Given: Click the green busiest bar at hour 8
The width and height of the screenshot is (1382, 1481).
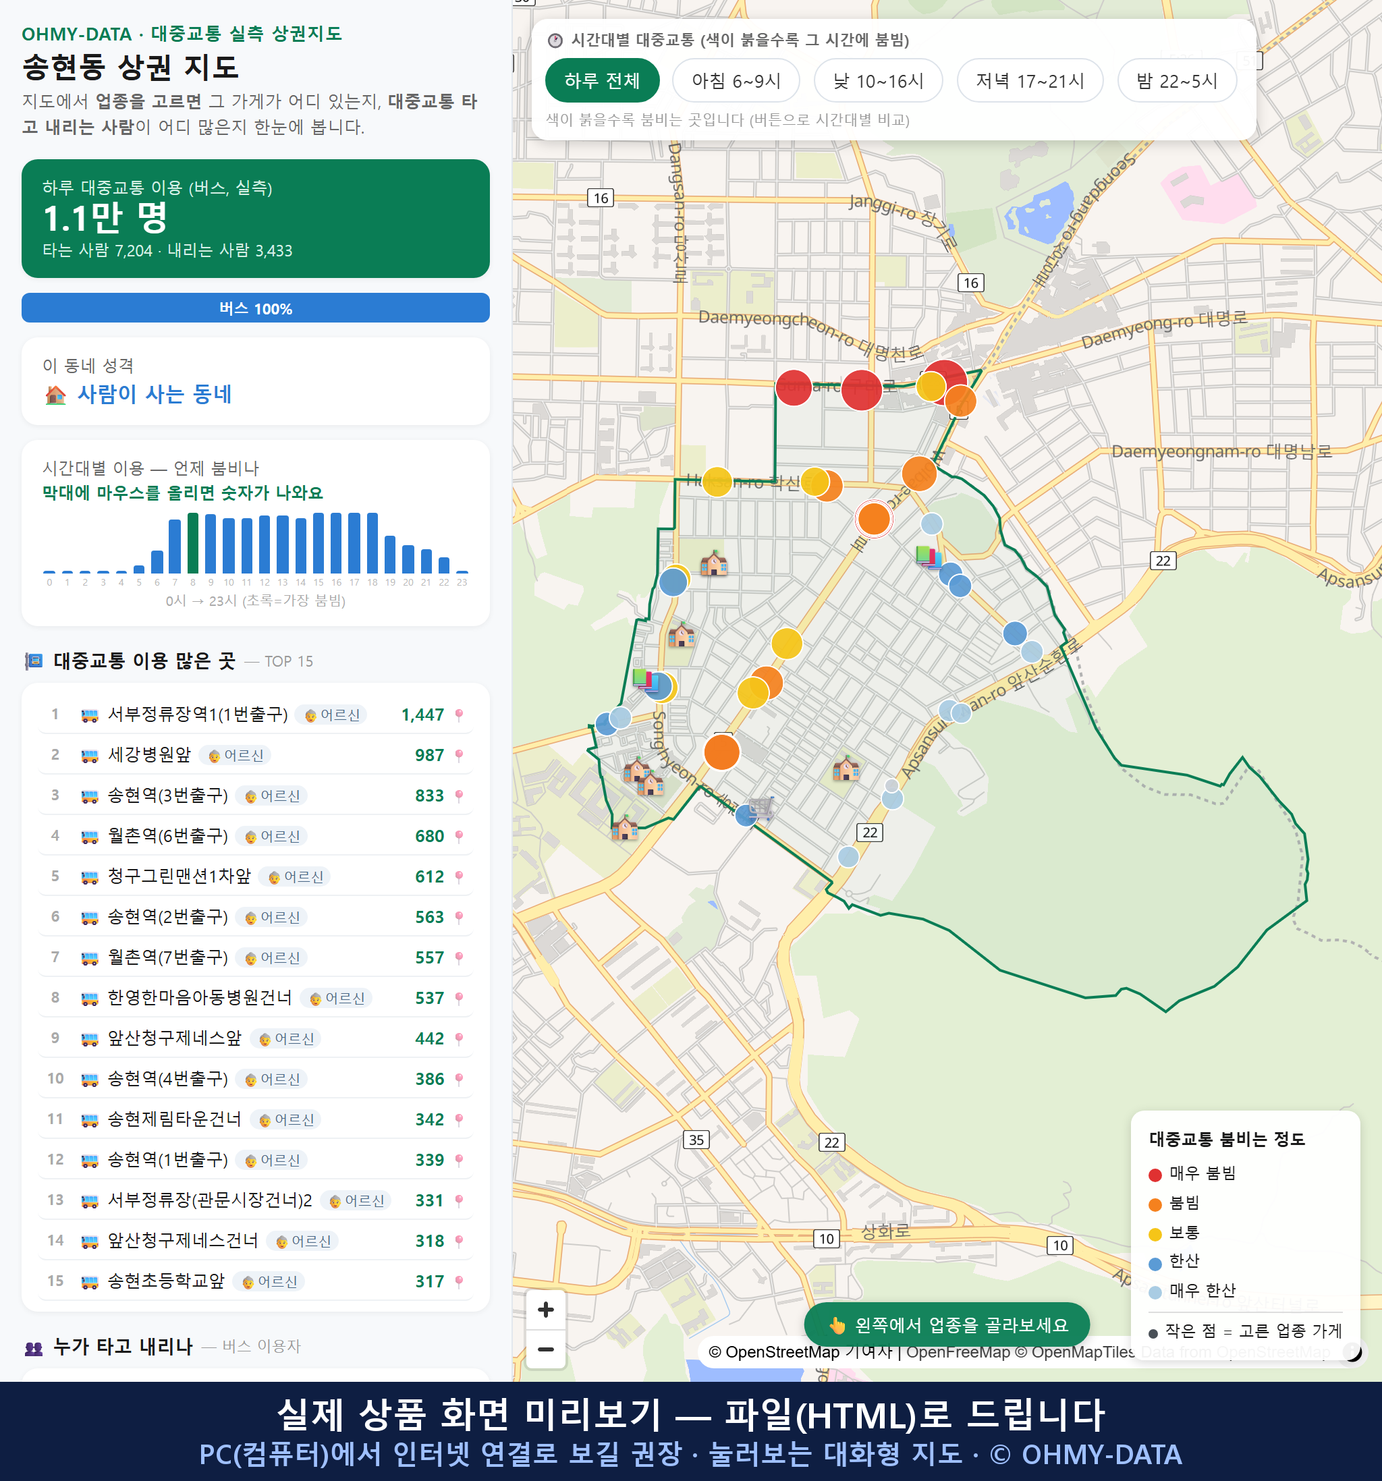Looking at the screenshot, I should pyautogui.click(x=193, y=543).
